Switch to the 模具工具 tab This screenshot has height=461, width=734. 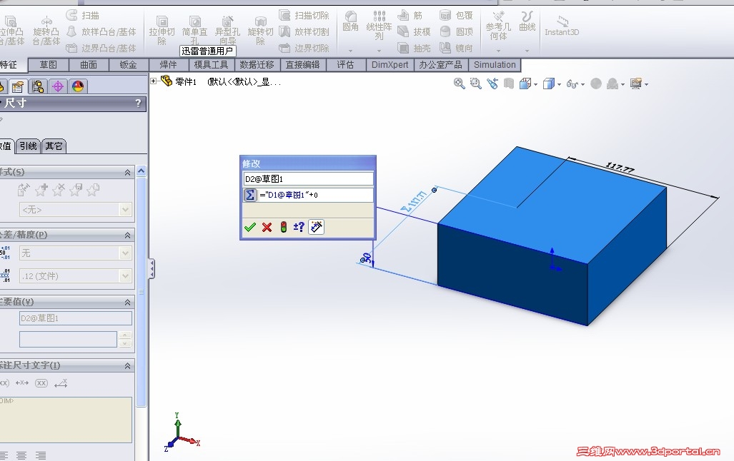211,65
